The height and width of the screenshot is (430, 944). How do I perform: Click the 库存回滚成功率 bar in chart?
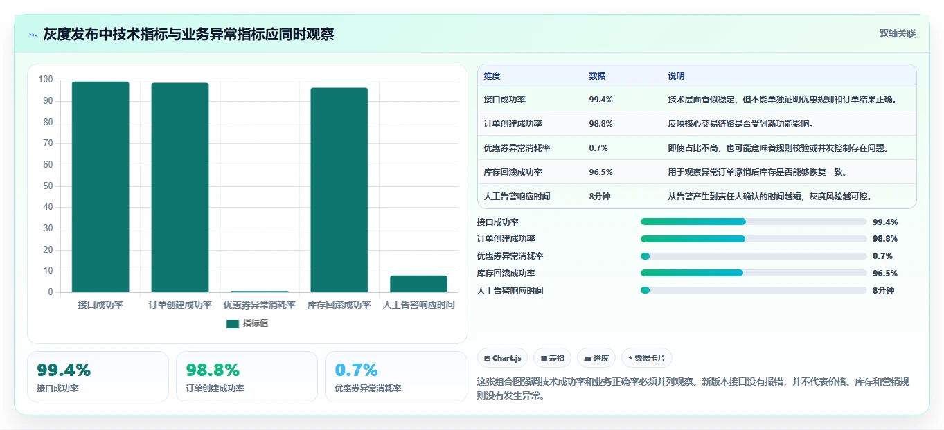339,190
